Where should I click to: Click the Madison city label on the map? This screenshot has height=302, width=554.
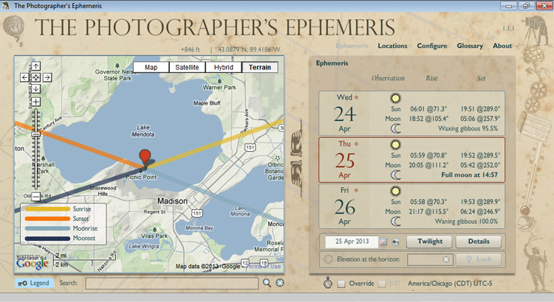coord(172,201)
